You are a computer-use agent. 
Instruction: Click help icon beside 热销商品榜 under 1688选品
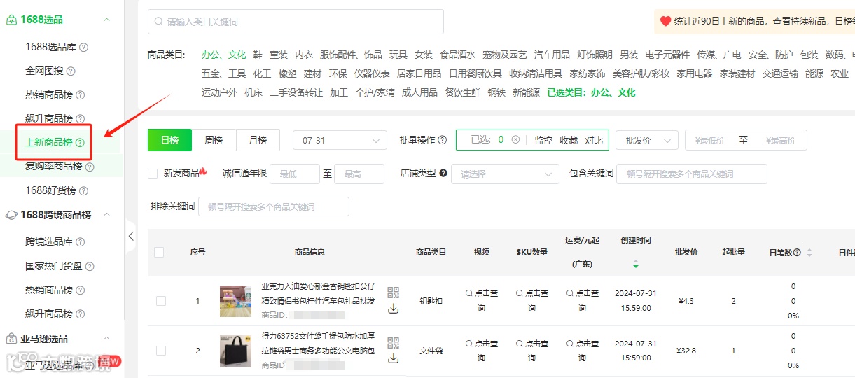coord(80,95)
